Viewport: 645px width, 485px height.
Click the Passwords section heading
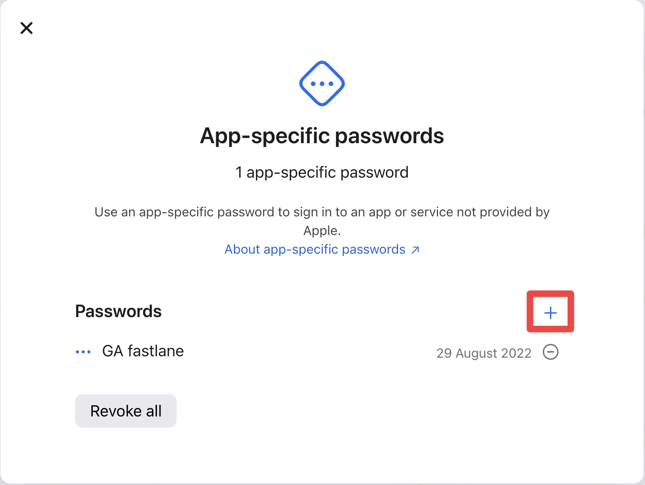118,311
